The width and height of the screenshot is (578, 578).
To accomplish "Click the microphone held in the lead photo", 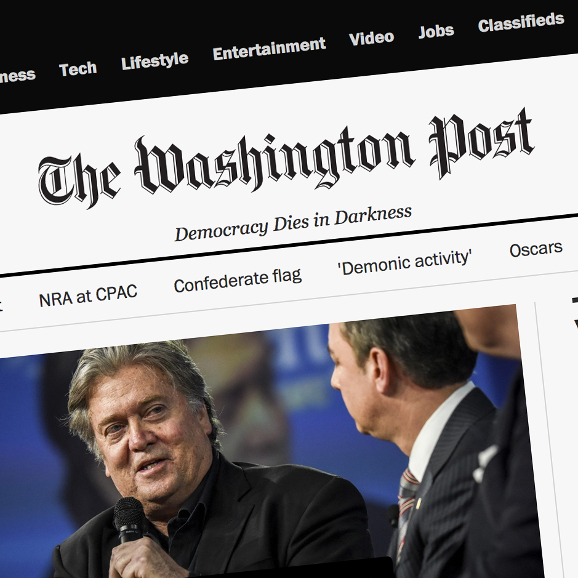I will tap(128, 520).
